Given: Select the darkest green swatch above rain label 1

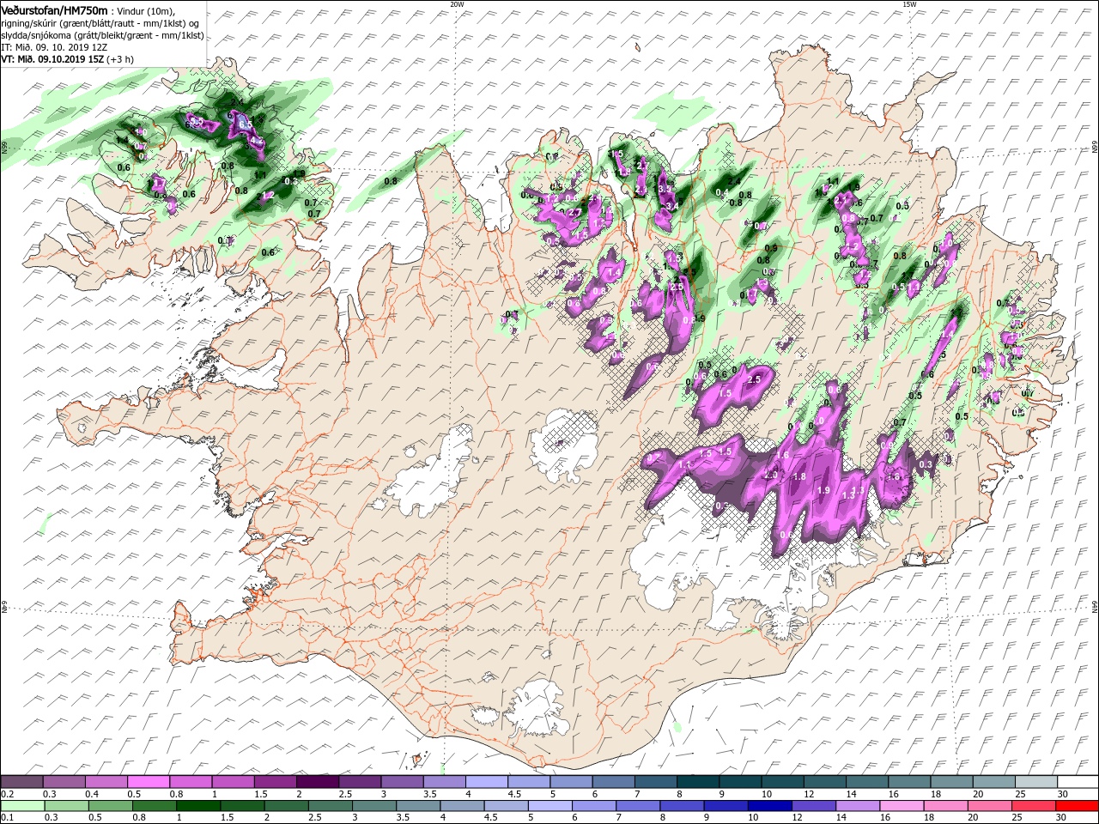Looking at the screenshot, I should pos(198,806).
